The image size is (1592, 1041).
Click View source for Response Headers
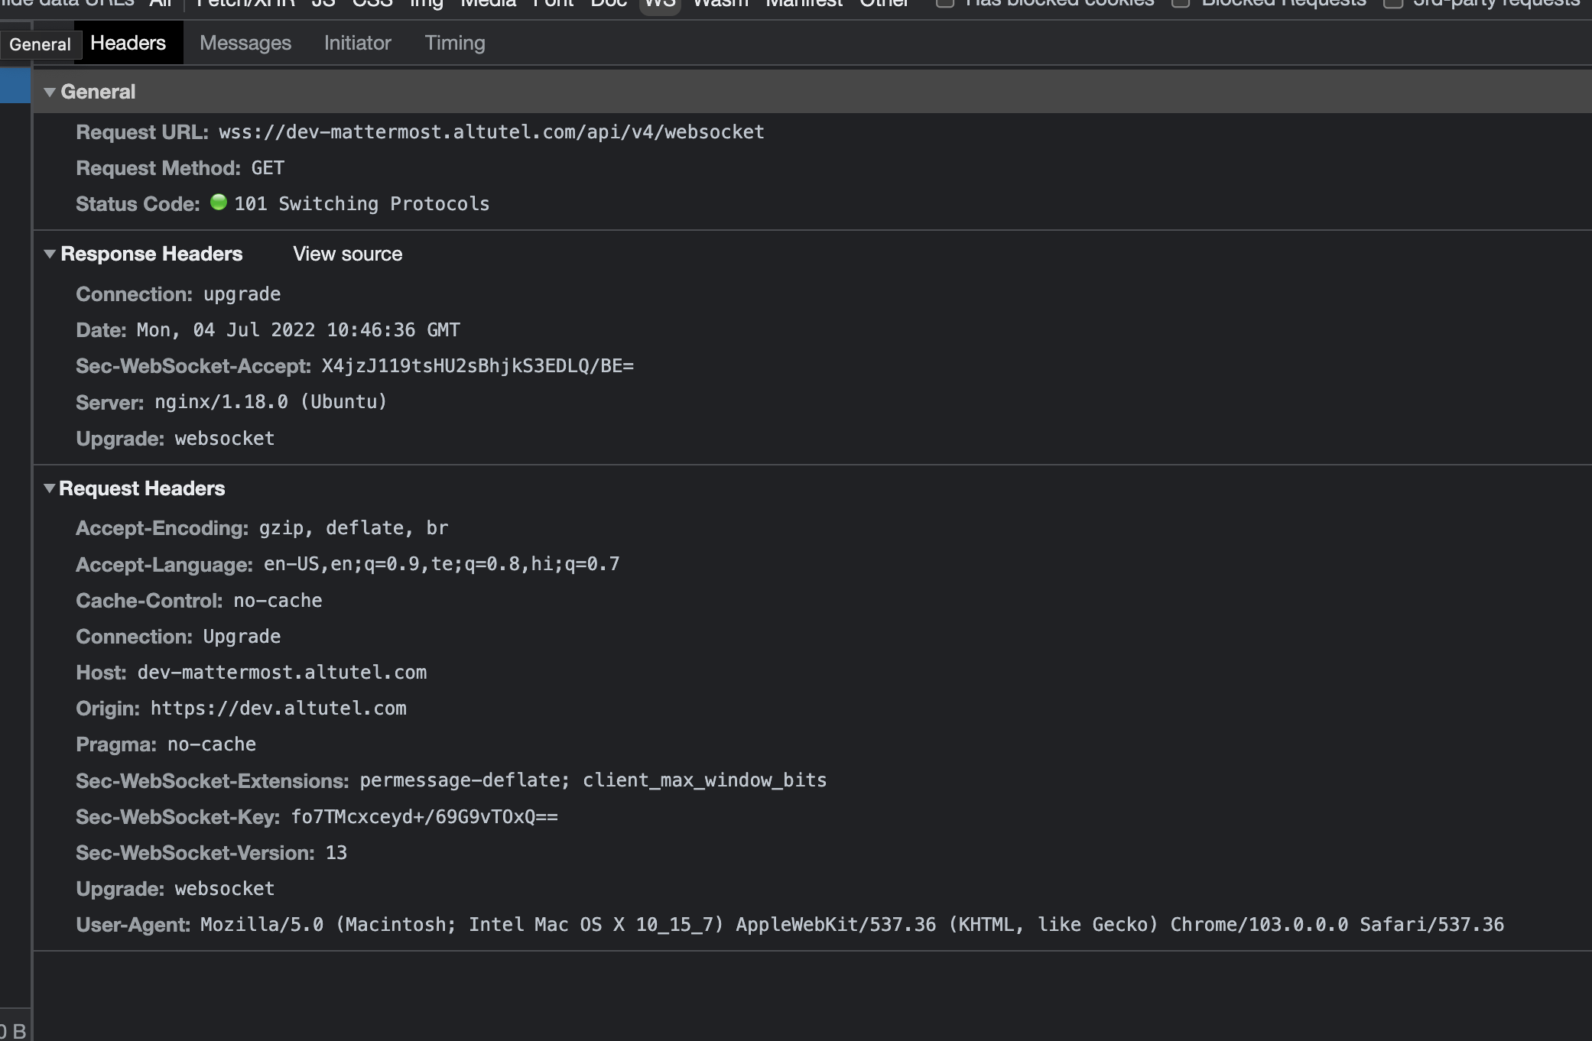[x=347, y=253]
